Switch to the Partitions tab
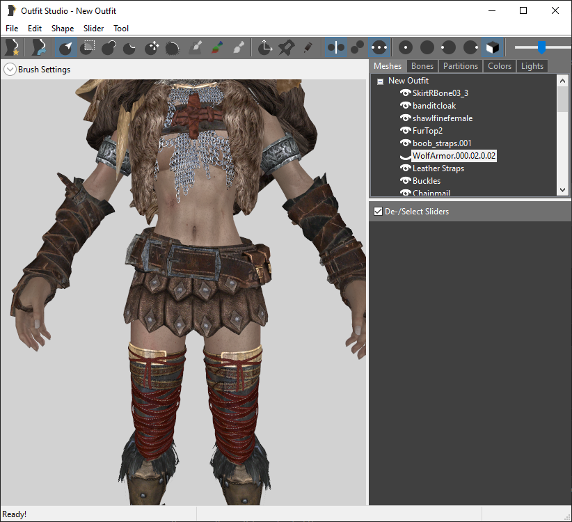 click(461, 66)
